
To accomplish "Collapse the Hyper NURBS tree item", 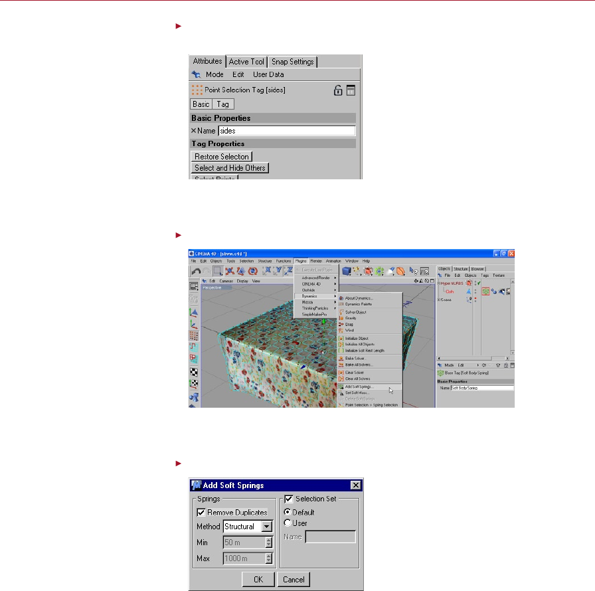I will tap(439, 283).
